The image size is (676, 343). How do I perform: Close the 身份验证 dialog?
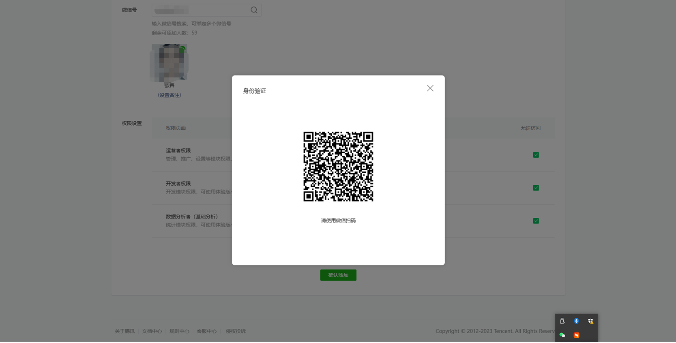point(430,88)
